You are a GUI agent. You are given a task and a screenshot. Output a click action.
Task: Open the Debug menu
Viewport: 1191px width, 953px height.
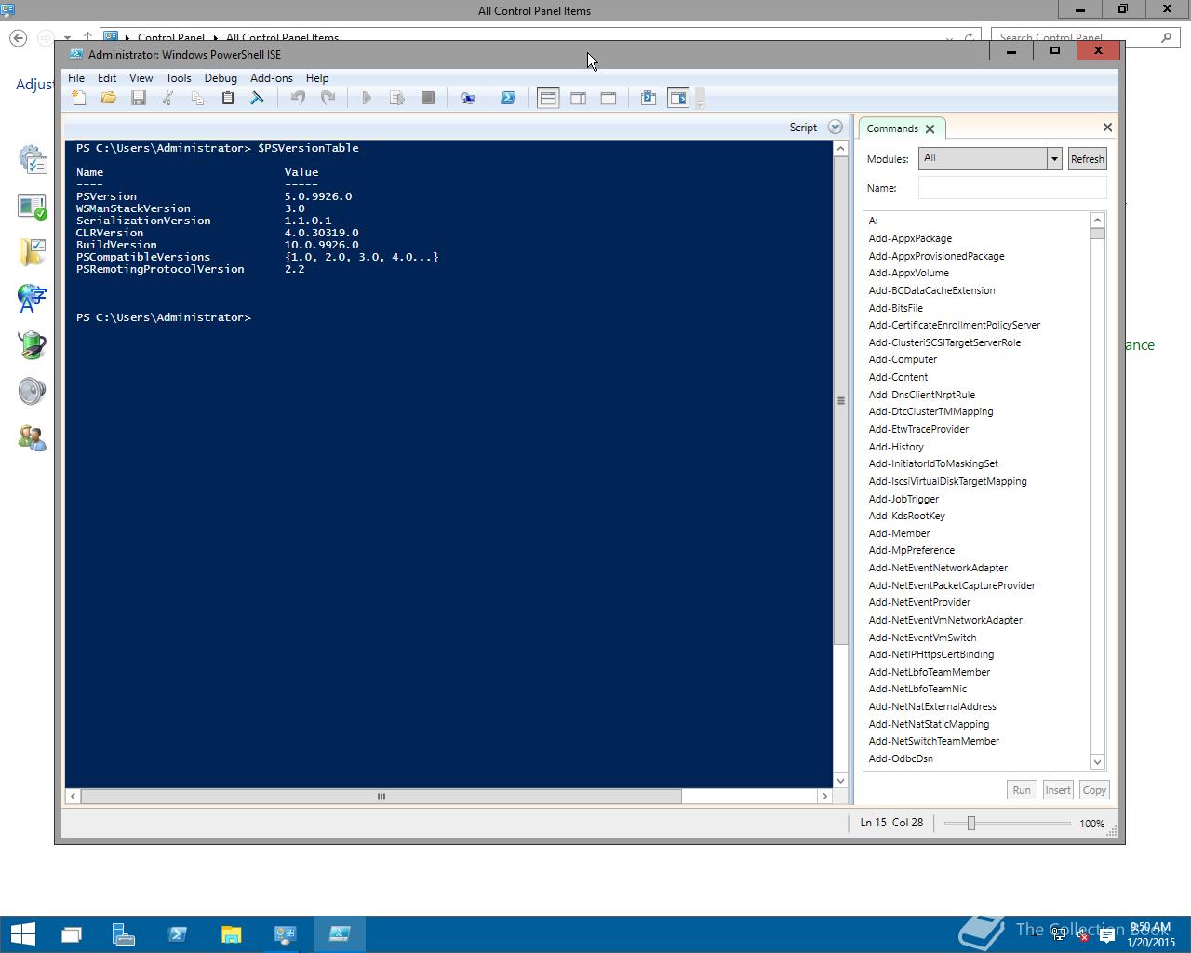point(221,78)
